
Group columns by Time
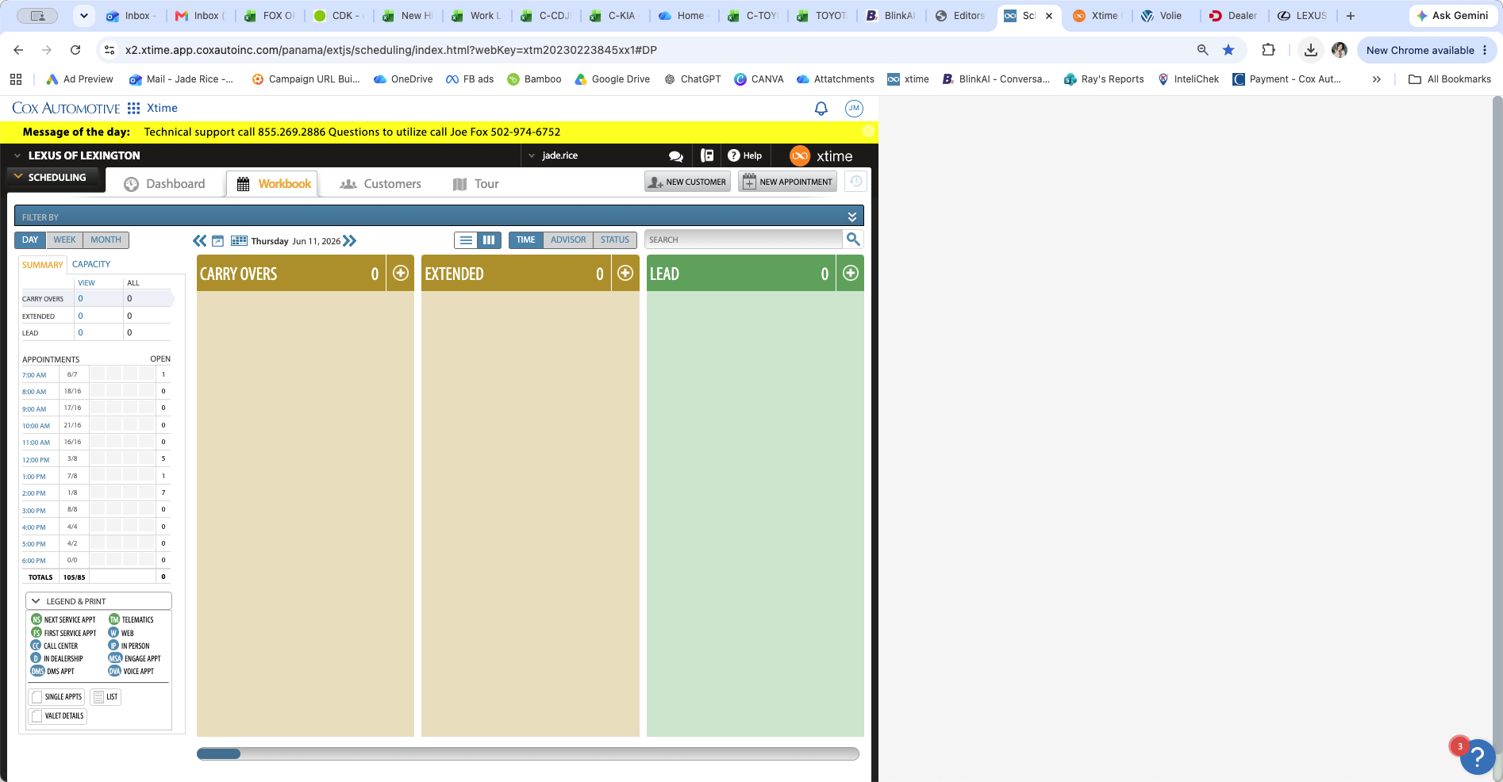(x=525, y=240)
